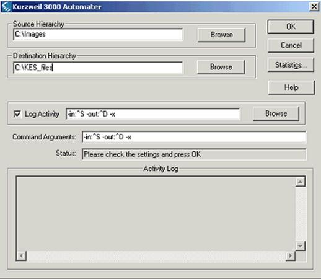Screen dimensions: 321x279
Task: Click the Activity Log scroll right arrow
Action: pyautogui.click(x=290, y=256)
